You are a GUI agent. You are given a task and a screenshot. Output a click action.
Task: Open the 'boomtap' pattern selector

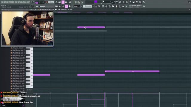pos(87,6)
